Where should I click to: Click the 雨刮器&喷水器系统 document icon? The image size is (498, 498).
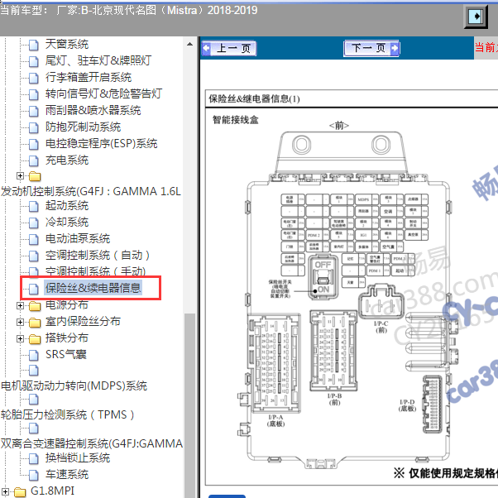[x=34, y=111]
